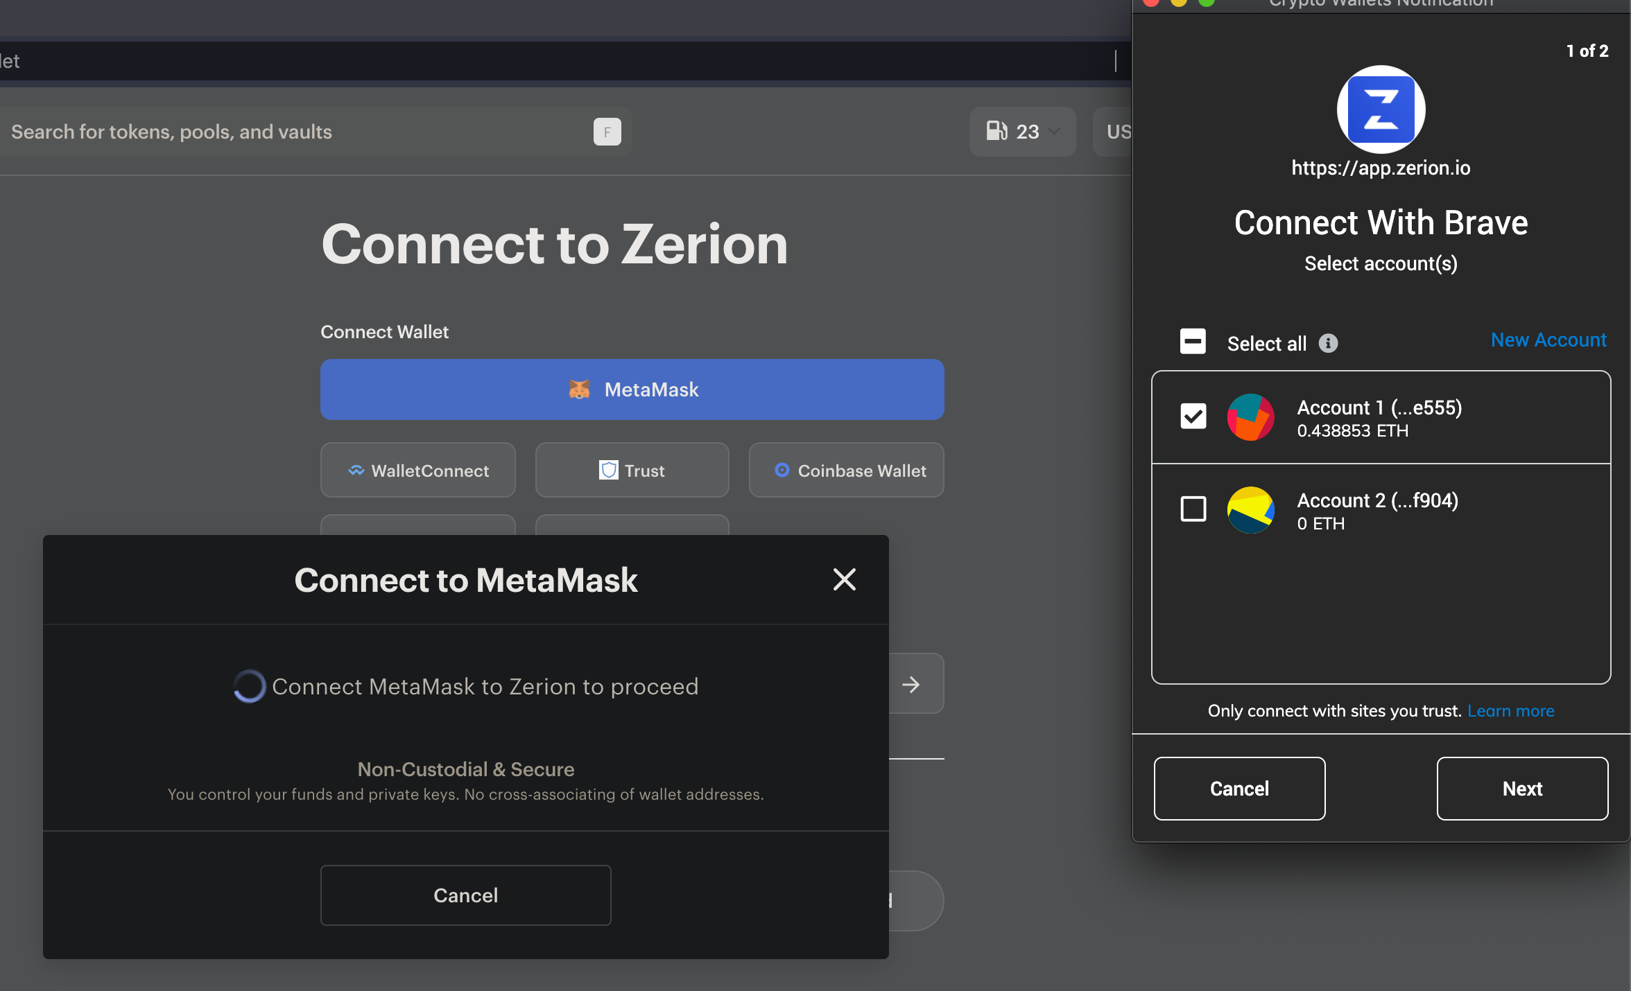Open the USD currency dropdown

point(1116,132)
